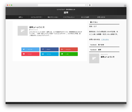
Task: Open the まいにち道草 menu item
Action: [85, 17]
